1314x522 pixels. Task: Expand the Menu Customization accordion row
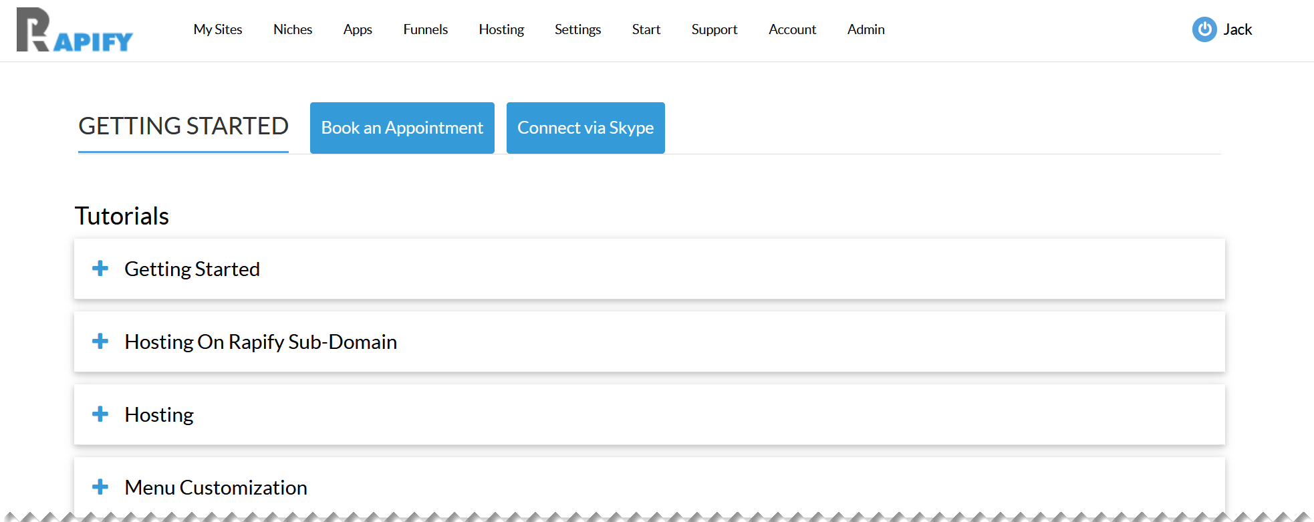pos(216,488)
